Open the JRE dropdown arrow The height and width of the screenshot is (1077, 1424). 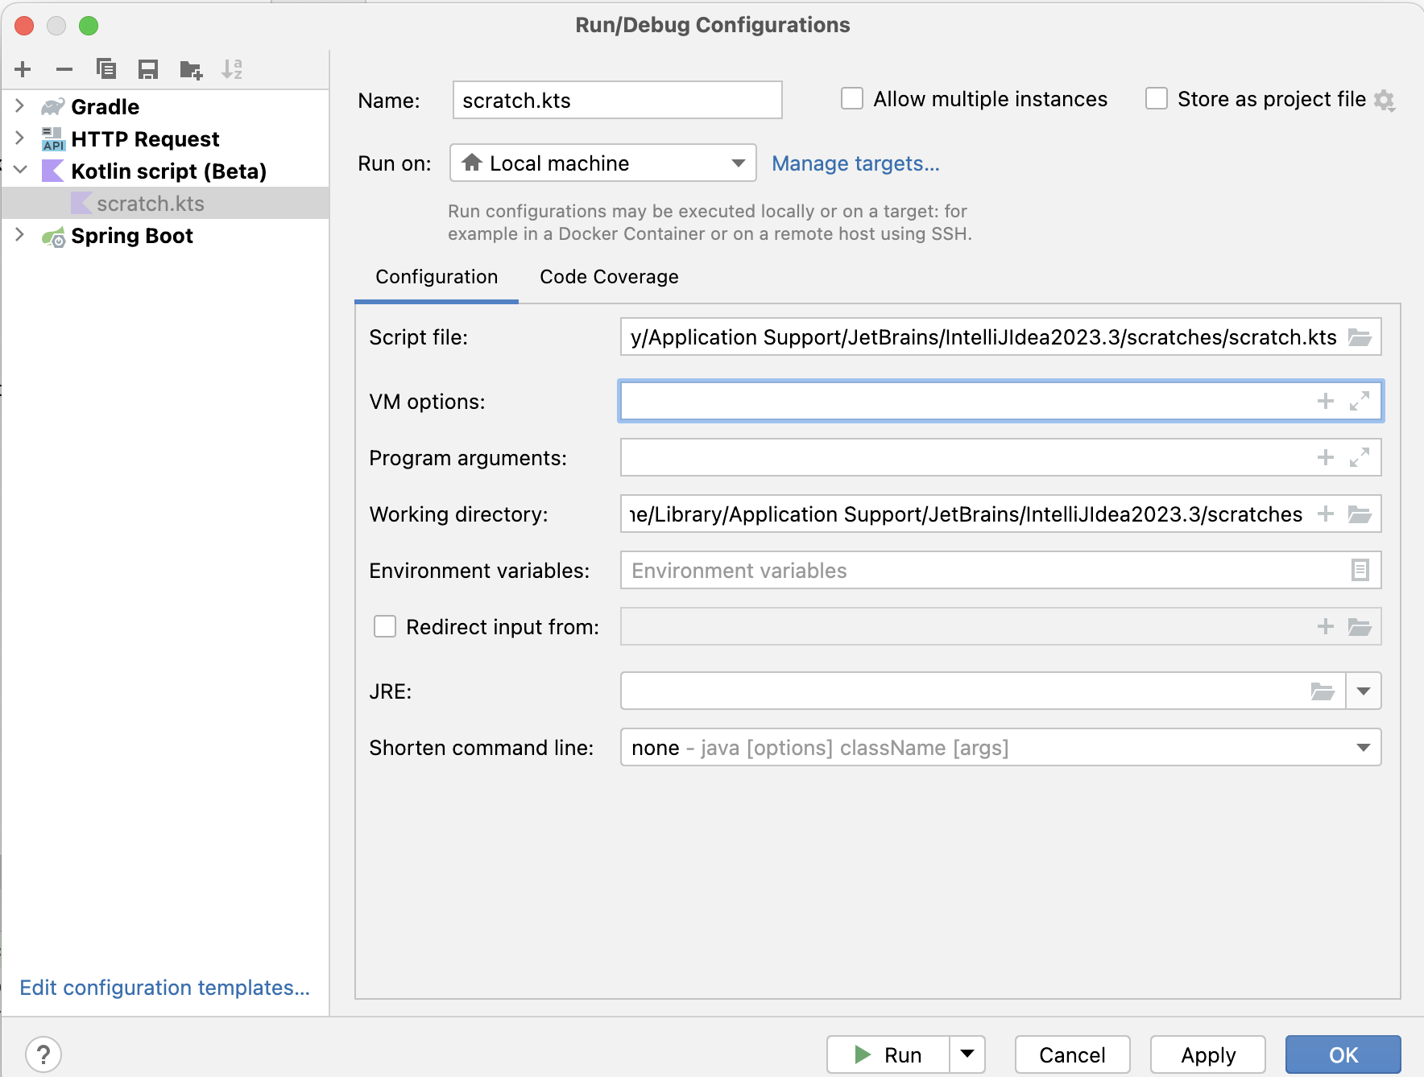coord(1364,691)
